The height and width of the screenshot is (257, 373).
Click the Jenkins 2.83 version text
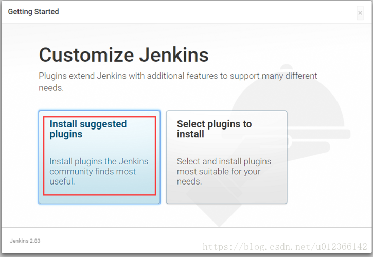(25, 241)
